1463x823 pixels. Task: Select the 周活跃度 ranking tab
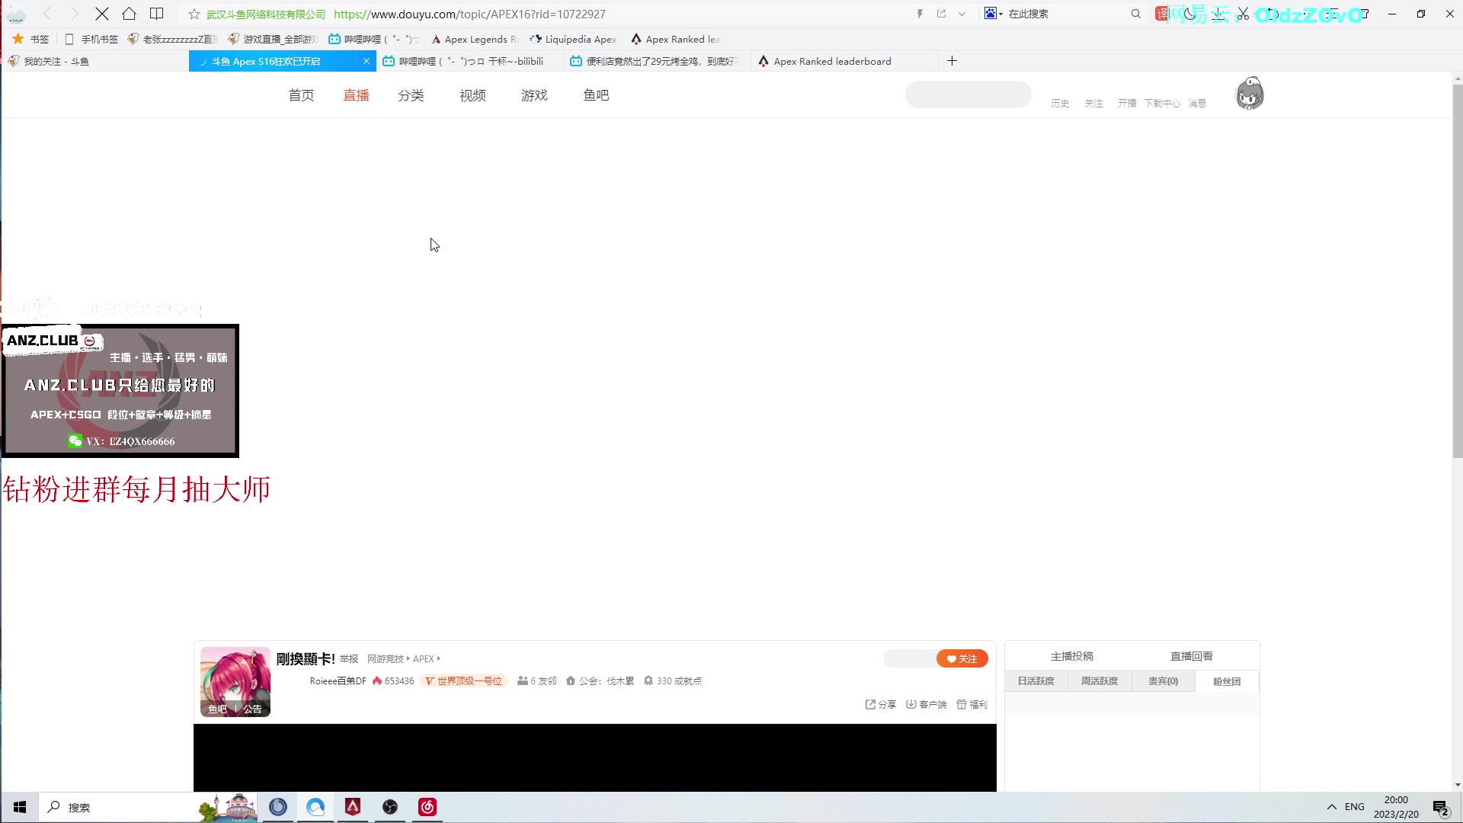[x=1099, y=681]
